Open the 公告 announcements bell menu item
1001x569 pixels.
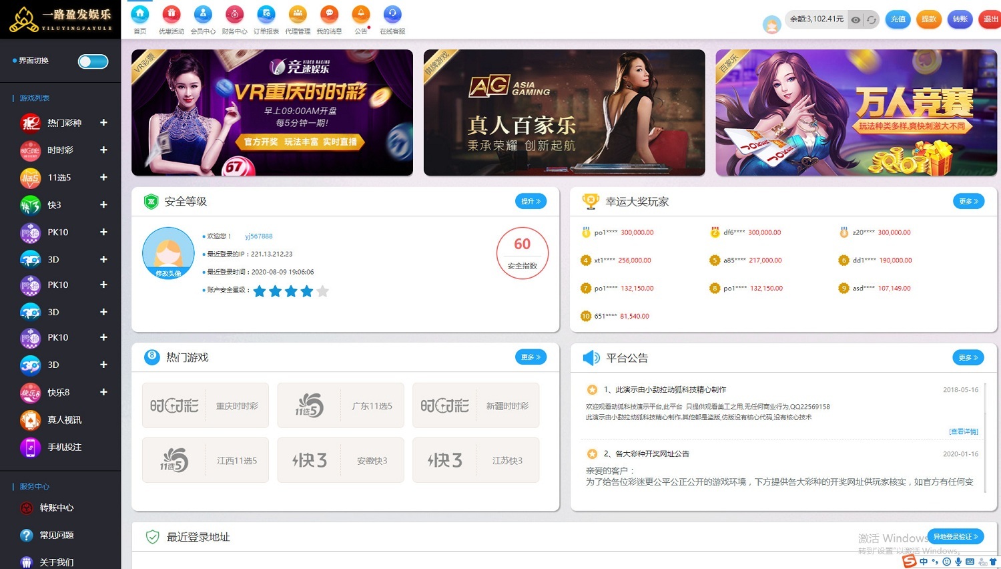(361, 15)
